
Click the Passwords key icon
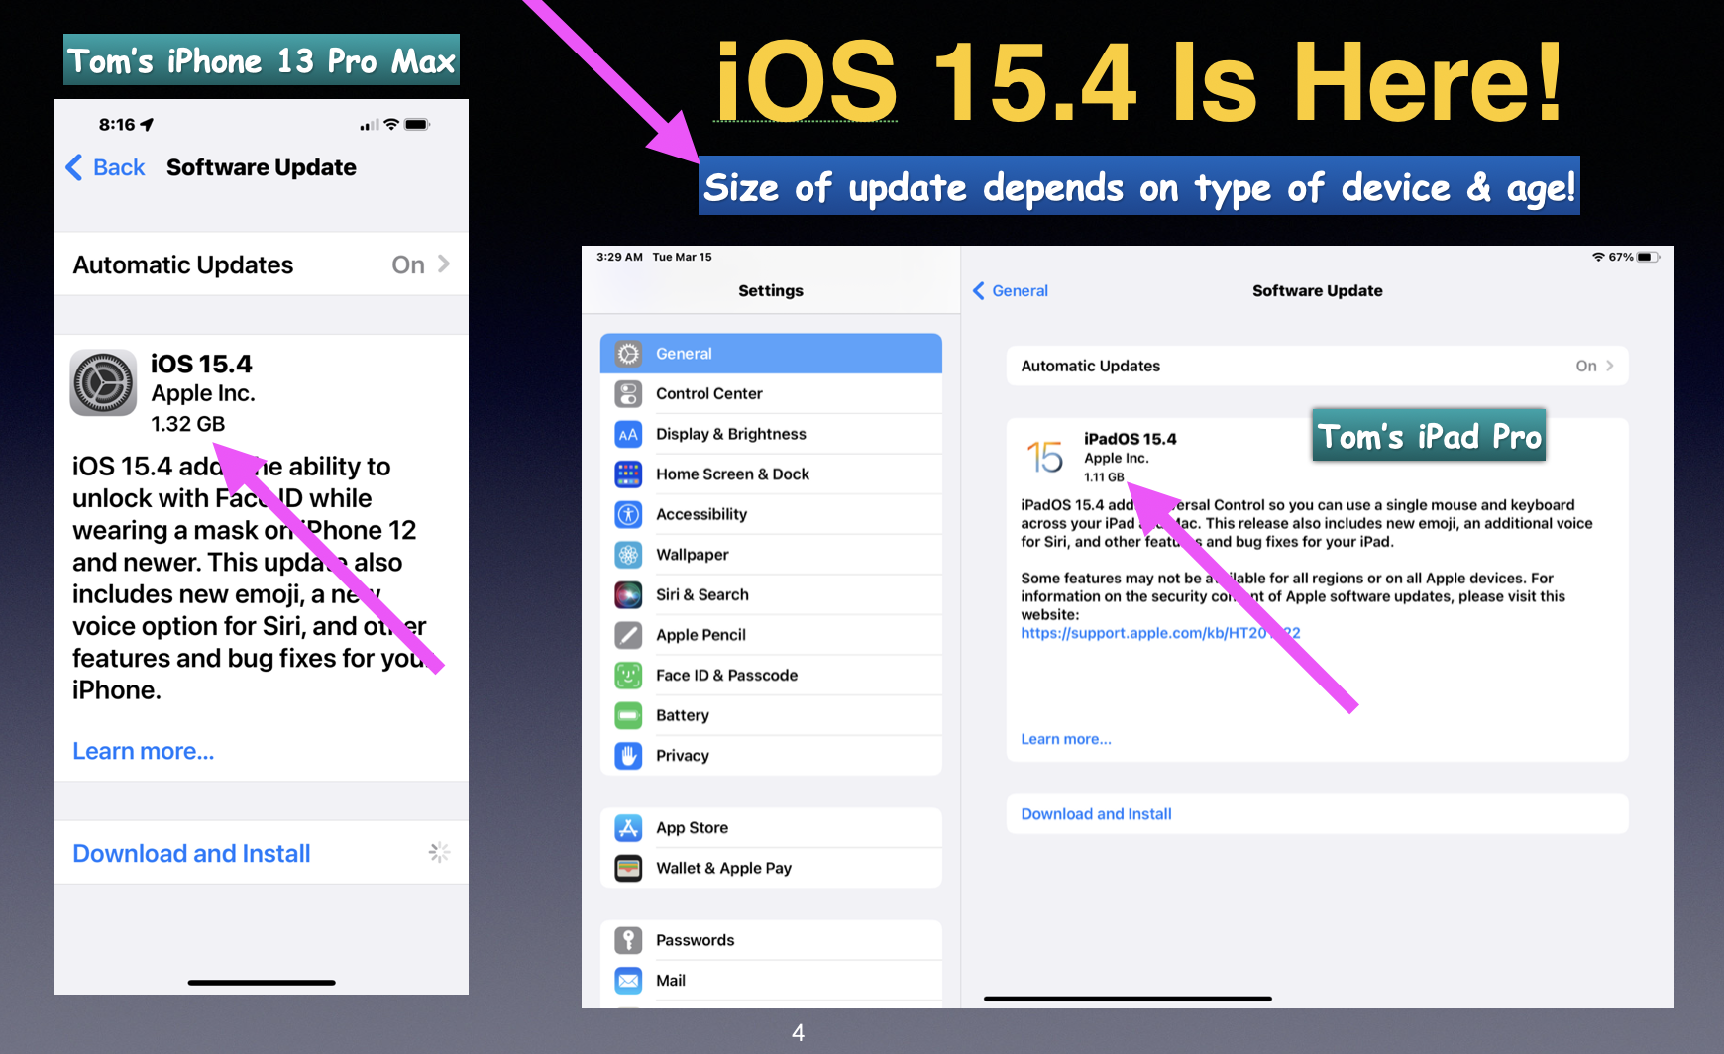(x=628, y=940)
